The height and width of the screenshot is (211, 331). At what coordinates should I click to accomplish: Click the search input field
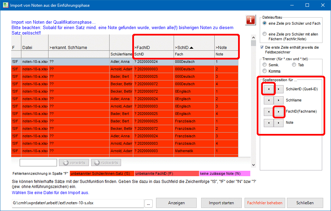click(38, 163)
